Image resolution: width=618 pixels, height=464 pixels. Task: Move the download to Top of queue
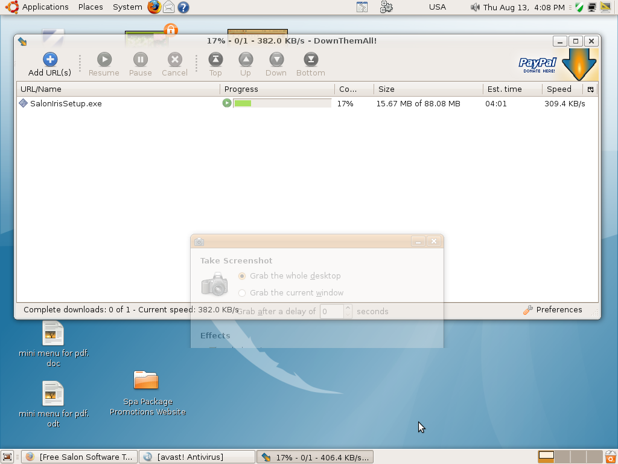[x=215, y=65]
